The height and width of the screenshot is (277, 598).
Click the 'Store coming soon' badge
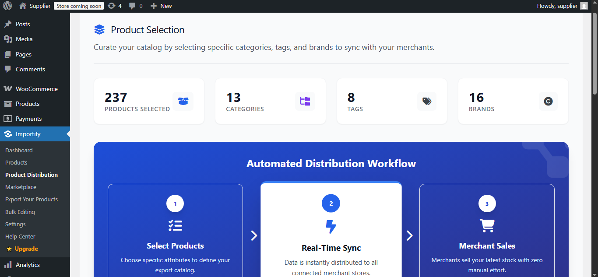pyautogui.click(x=79, y=6)
